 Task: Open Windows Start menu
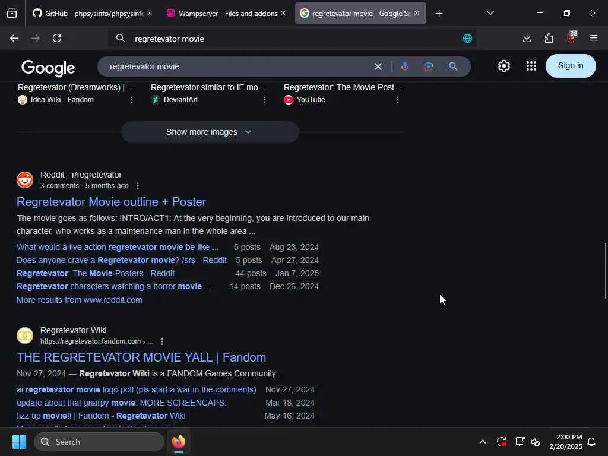click(x=19, y=442)
